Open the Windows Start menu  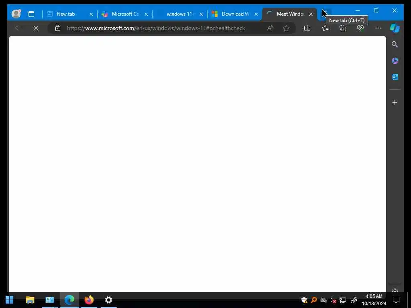click(x=10, y=300)
